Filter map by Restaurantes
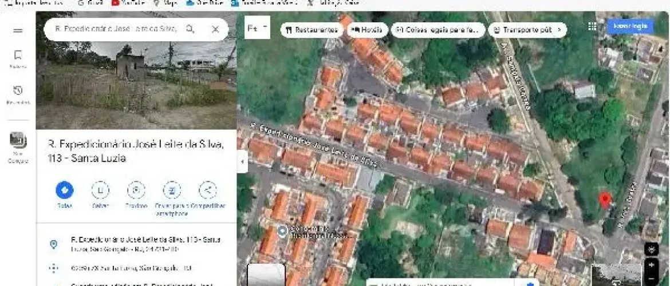Screen dimensions: 670x286 tap(312, 30)
